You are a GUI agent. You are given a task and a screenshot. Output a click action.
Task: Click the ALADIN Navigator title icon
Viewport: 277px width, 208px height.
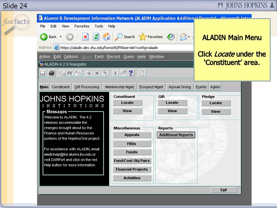click(42, 64)
